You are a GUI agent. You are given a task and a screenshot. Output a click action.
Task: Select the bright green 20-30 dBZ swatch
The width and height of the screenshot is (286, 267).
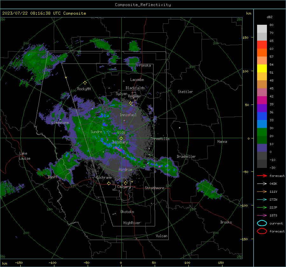point(262,132)
